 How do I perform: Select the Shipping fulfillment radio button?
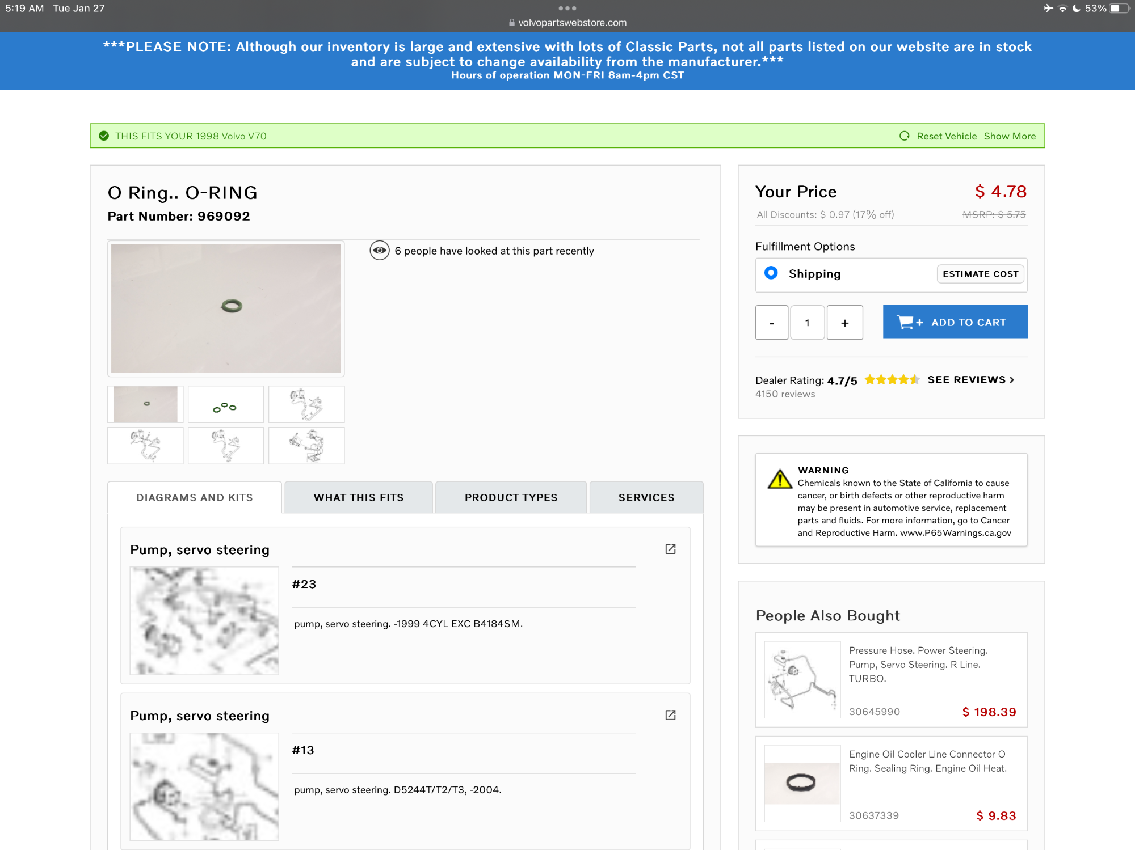coord(771,273)
